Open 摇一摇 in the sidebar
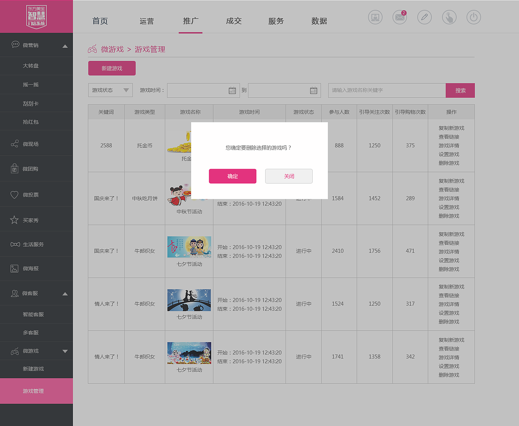Viewport: 519px width, 426px height. [x=31, y=85]
